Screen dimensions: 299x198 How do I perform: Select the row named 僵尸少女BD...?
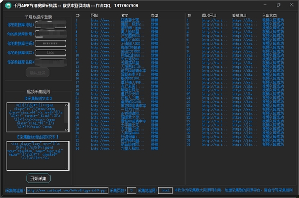pos(130,94)
